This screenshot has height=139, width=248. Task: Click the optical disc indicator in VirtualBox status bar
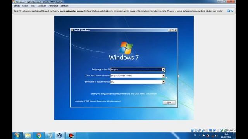point(196,130)
